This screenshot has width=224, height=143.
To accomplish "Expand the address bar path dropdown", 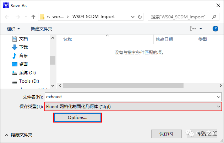I will (132, 17).
